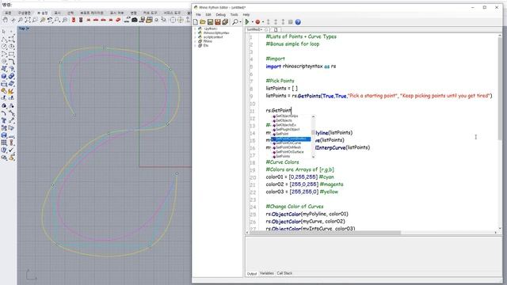Select the blue Box solid tool in sidebar
The width and height of the screenshot is (507, 285).
(4, 76)
